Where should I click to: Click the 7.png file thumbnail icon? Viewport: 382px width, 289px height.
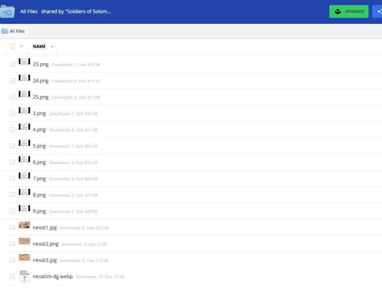[24, 176]
